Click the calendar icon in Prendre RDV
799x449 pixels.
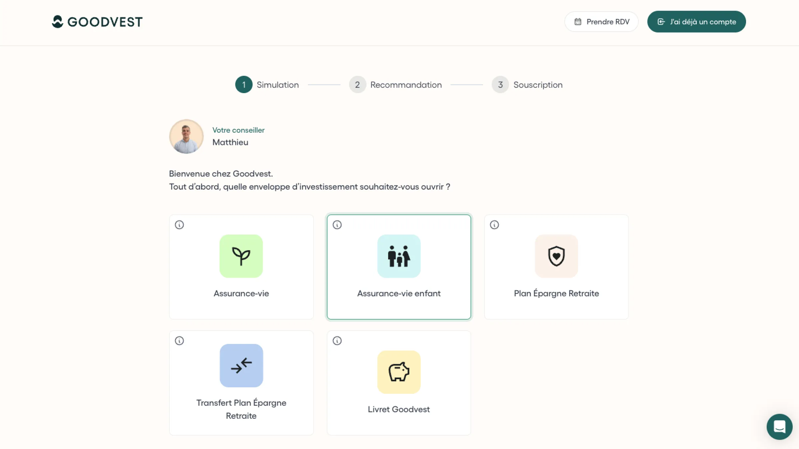click(x=578, y=21)
